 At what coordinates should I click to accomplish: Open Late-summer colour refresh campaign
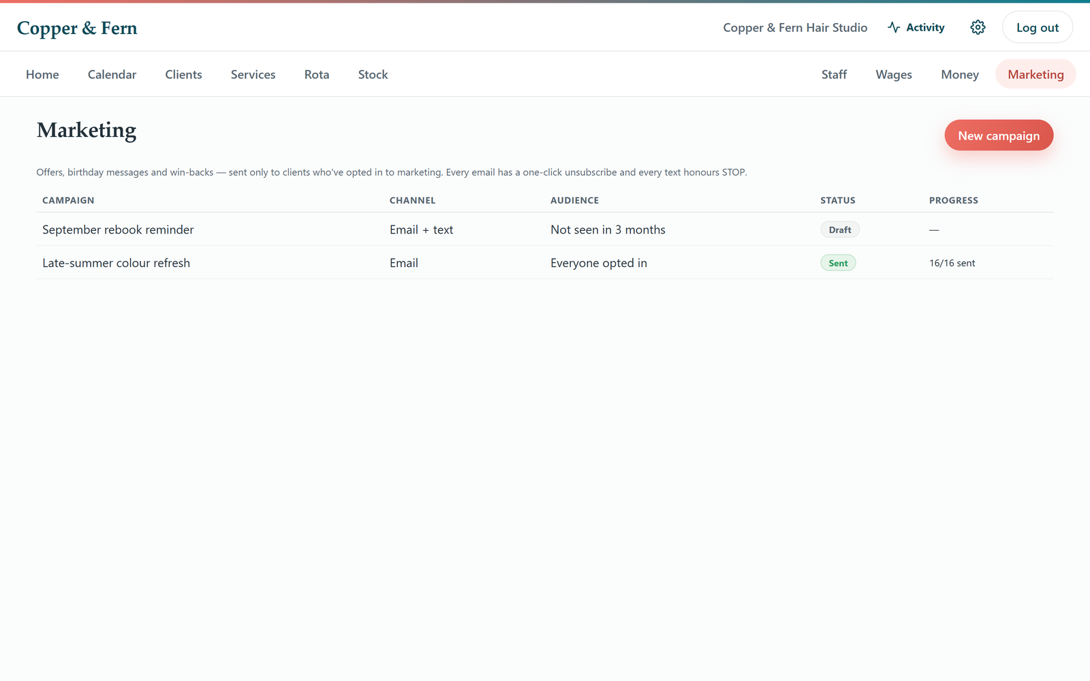(116, 263)
